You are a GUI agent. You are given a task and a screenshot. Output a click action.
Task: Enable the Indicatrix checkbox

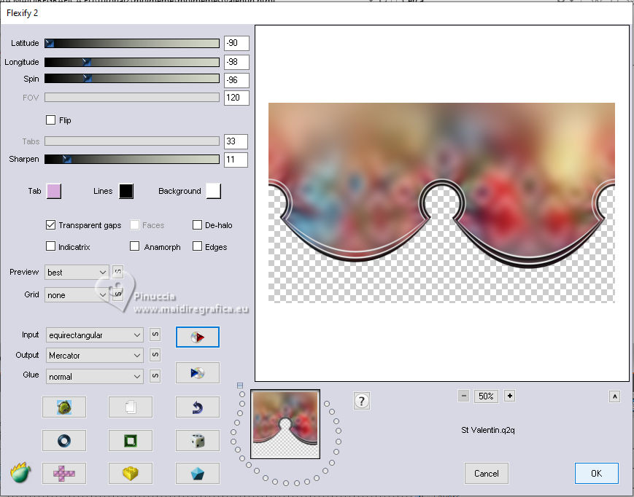point(50,246)
